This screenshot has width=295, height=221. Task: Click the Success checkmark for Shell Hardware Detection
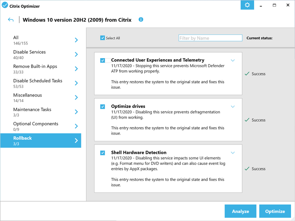point(247,169)
